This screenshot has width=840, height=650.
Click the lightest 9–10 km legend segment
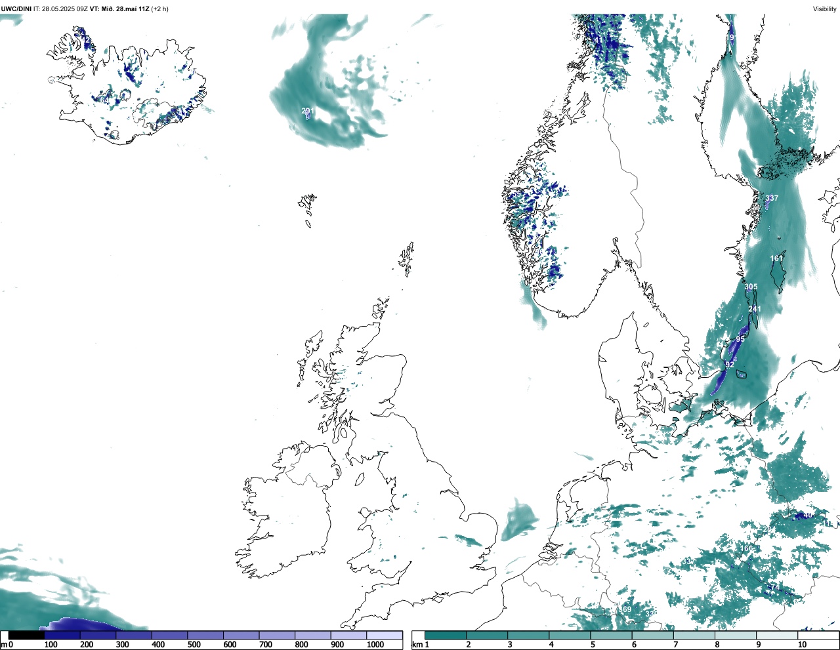pyautogui.click(x=776, y=635)
